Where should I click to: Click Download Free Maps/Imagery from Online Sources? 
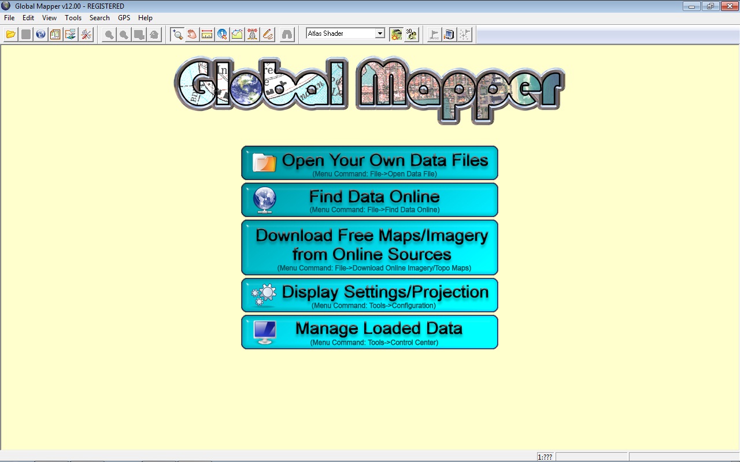pos(369,247)
